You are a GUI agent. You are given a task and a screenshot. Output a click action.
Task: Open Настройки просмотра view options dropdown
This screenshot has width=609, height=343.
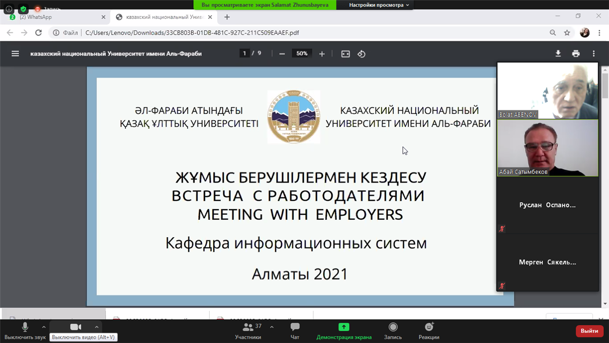pos(379,5)
